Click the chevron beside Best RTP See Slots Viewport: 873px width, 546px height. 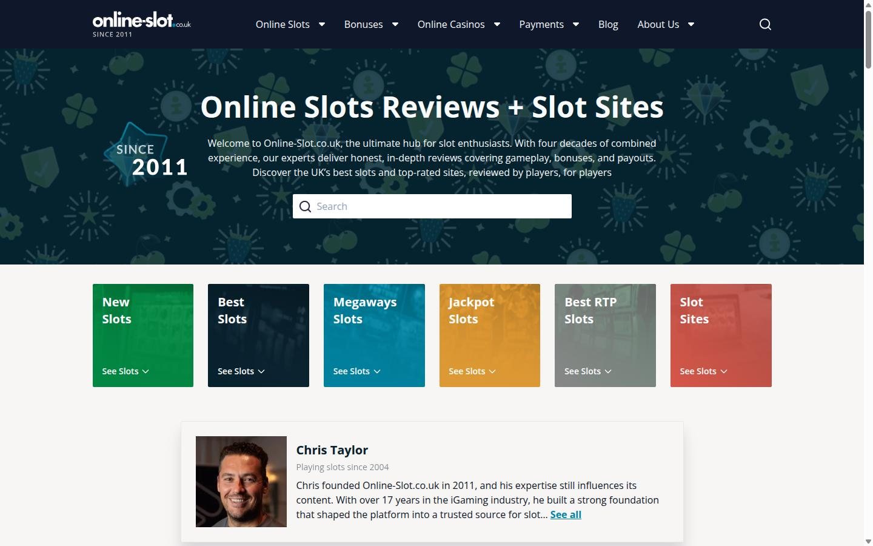608,371
